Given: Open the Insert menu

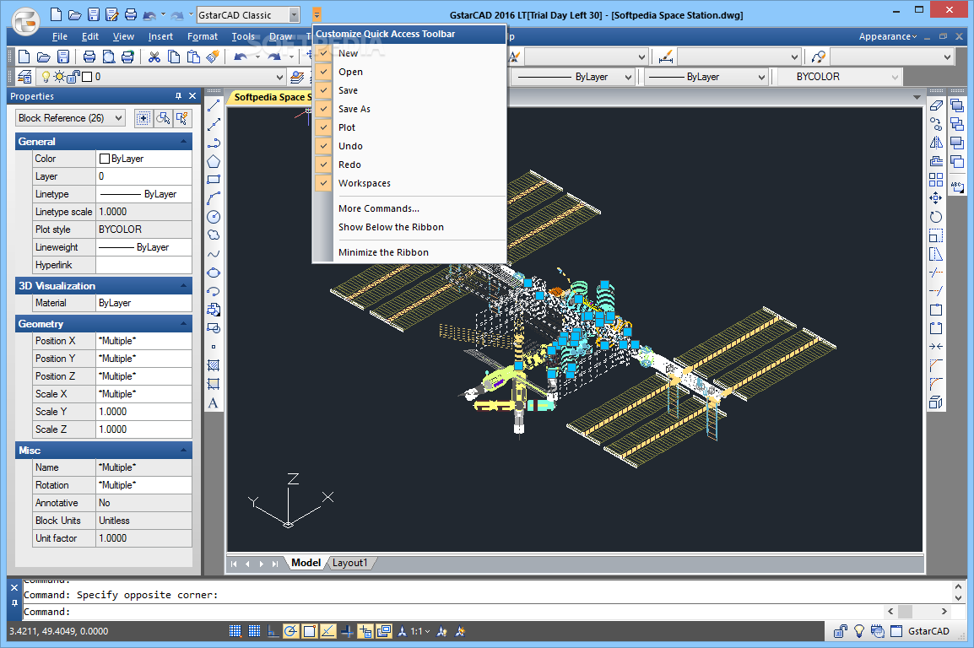Looking at the screenshot, I should tap(160, 36).
